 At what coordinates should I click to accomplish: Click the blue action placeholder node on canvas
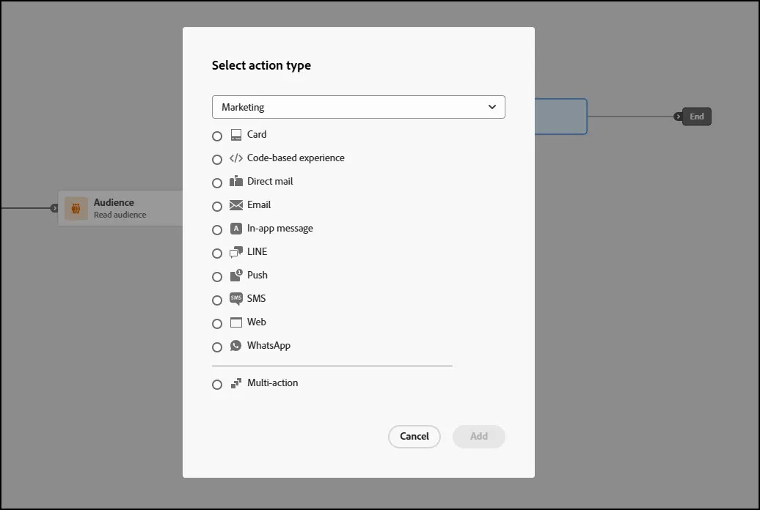pos(560,117)
